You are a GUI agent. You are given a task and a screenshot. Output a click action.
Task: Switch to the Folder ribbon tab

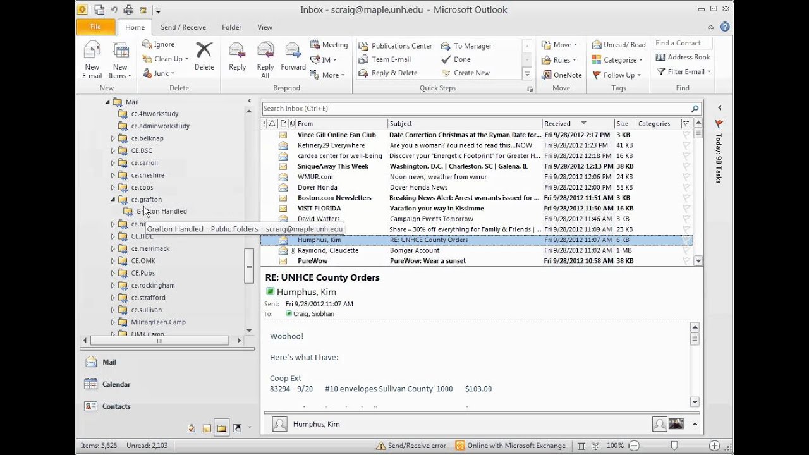(x=231, y=27)
